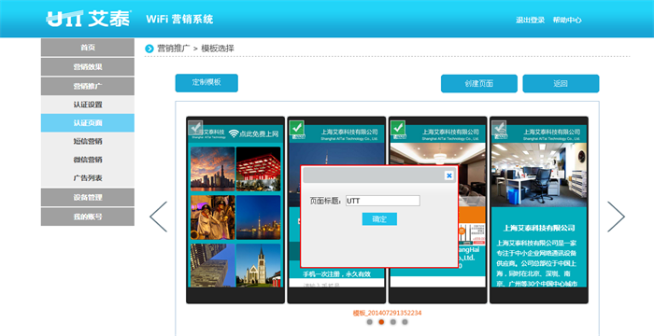Click the 返回 button

561,83
